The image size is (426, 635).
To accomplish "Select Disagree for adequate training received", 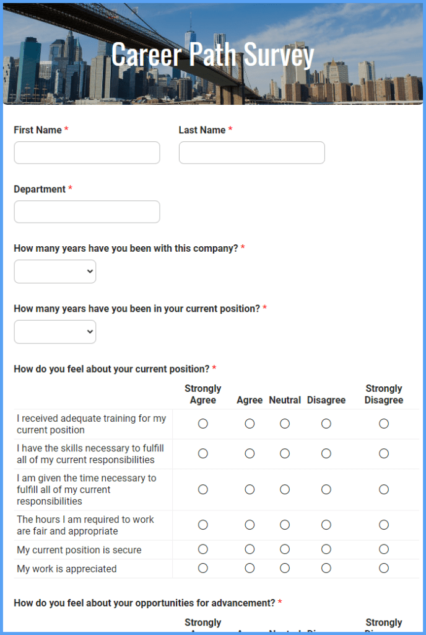I will click(x=326, y=424).
